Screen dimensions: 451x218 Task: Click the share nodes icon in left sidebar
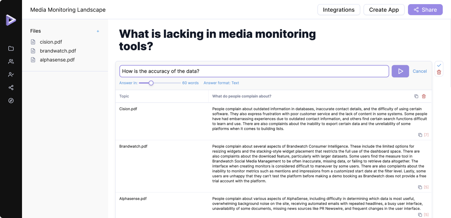coord(11,88)
